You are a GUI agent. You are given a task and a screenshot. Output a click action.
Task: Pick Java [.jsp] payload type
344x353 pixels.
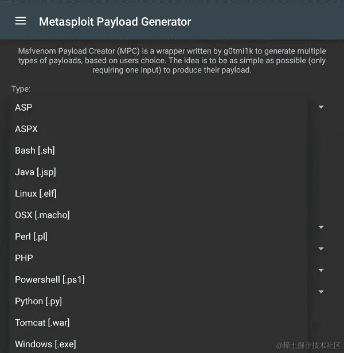(158, 172)
